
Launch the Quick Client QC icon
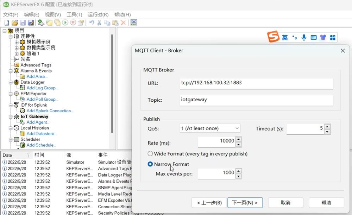134,23
